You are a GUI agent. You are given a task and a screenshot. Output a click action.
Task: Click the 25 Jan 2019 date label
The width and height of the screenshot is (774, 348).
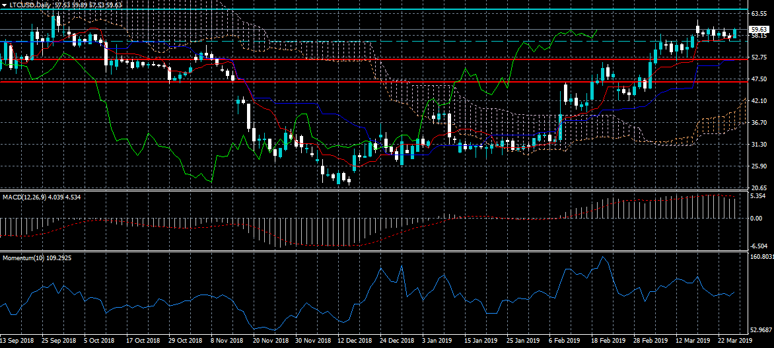[x=523, y=341]
